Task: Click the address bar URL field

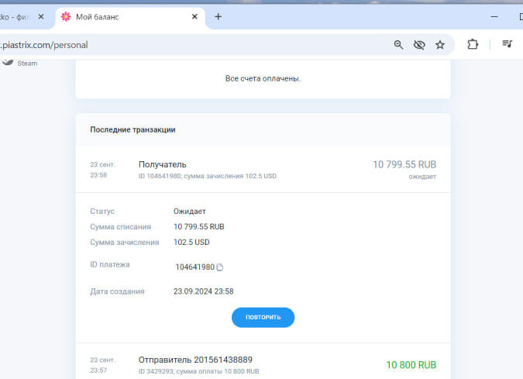Action: (194, 45)
